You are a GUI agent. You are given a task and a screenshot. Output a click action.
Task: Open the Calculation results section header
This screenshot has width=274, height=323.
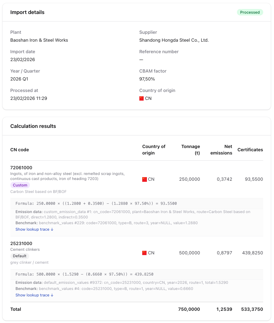click(x=33, y=126)
